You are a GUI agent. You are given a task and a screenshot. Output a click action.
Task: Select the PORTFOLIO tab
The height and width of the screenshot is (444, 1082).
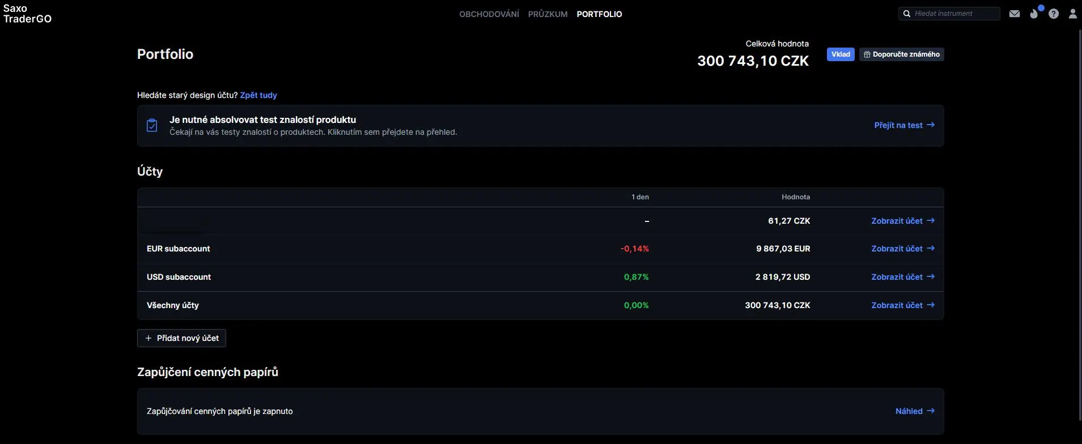point(599,14)
